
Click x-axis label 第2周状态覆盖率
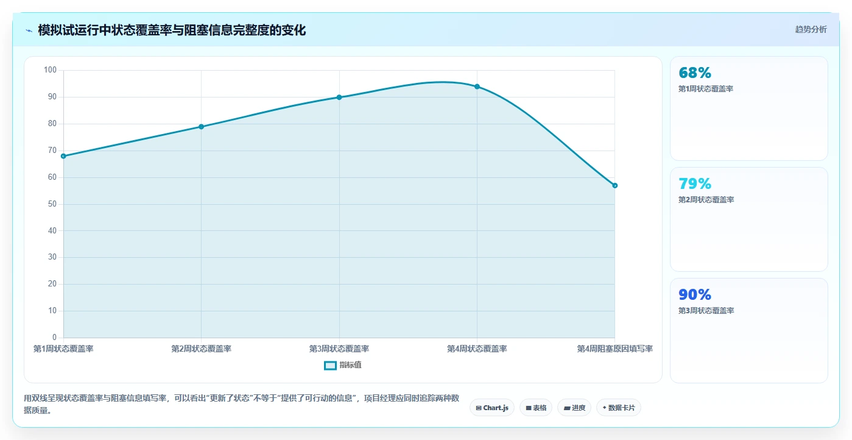pos(201,349)
